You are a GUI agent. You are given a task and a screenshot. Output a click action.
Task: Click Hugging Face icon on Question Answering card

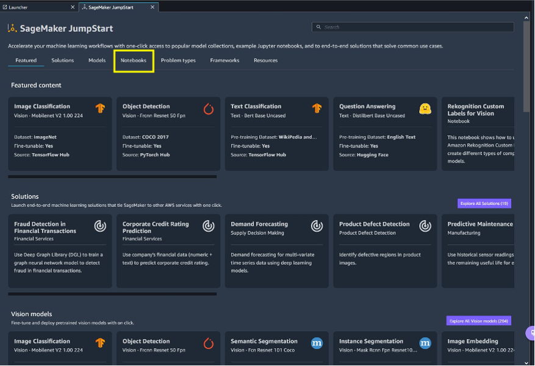point(425,109)
